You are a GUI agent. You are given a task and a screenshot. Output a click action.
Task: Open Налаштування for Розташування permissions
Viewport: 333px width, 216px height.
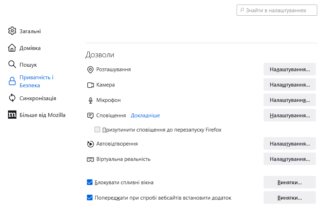pos(289,69)
